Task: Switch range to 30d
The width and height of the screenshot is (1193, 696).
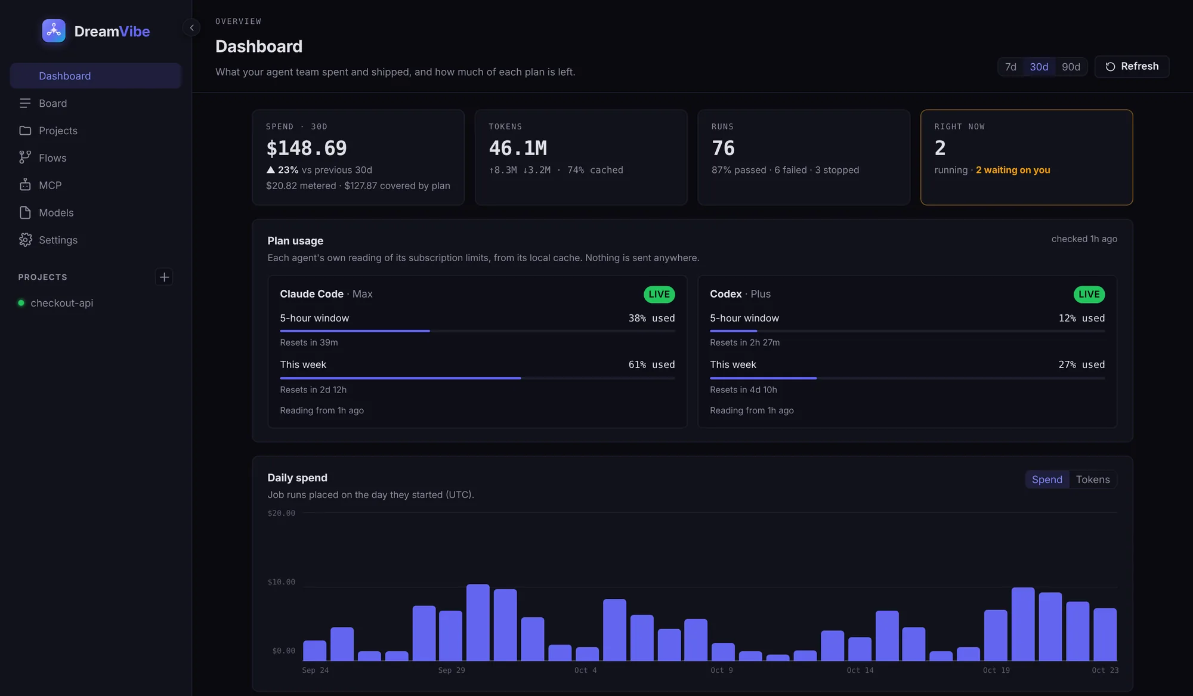Action: (x=1039, y=67)
